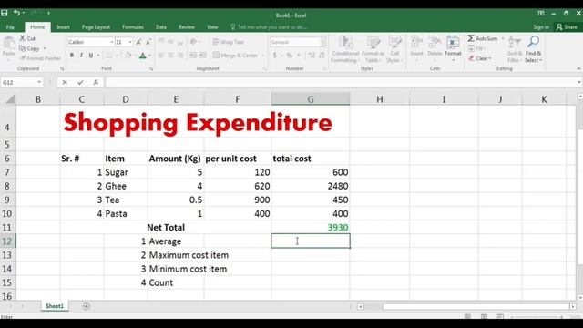This screenshot has height=328, width=583.
Task: Open the font color dropdown arrow
Action: pos(149,56)
